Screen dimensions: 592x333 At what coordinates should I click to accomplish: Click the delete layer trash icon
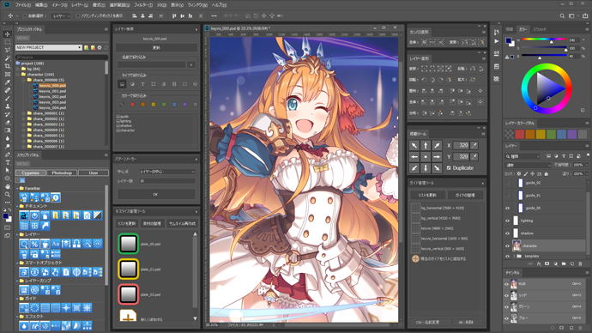tap(580, 263)
